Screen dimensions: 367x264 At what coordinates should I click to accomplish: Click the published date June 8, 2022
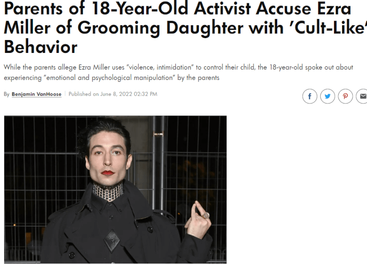(116, 94)
